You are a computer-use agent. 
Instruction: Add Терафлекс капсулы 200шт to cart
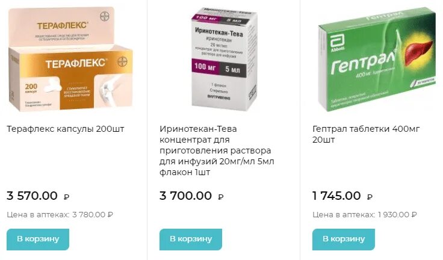tap(38, 240)
